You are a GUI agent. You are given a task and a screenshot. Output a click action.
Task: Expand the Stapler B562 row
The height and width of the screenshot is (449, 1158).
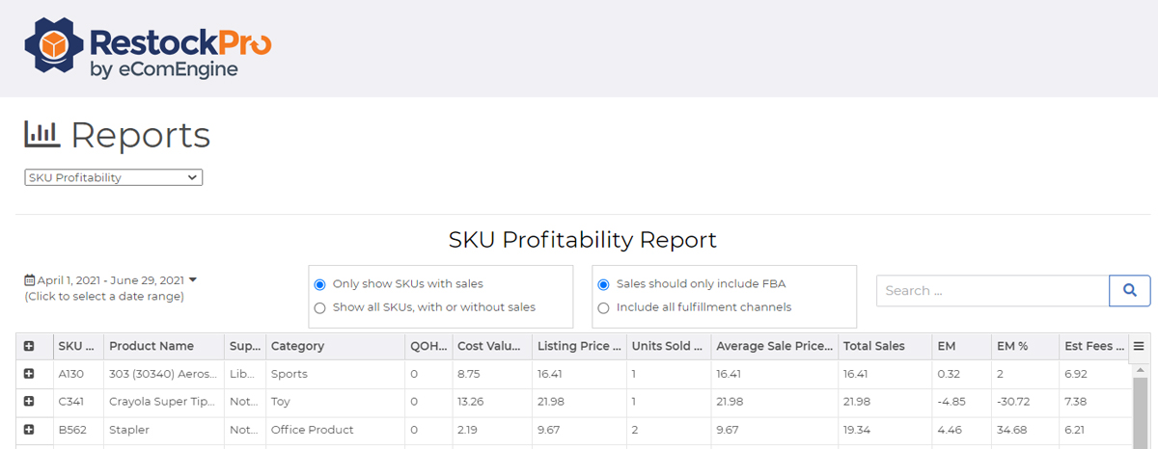(x=29, y=430)
